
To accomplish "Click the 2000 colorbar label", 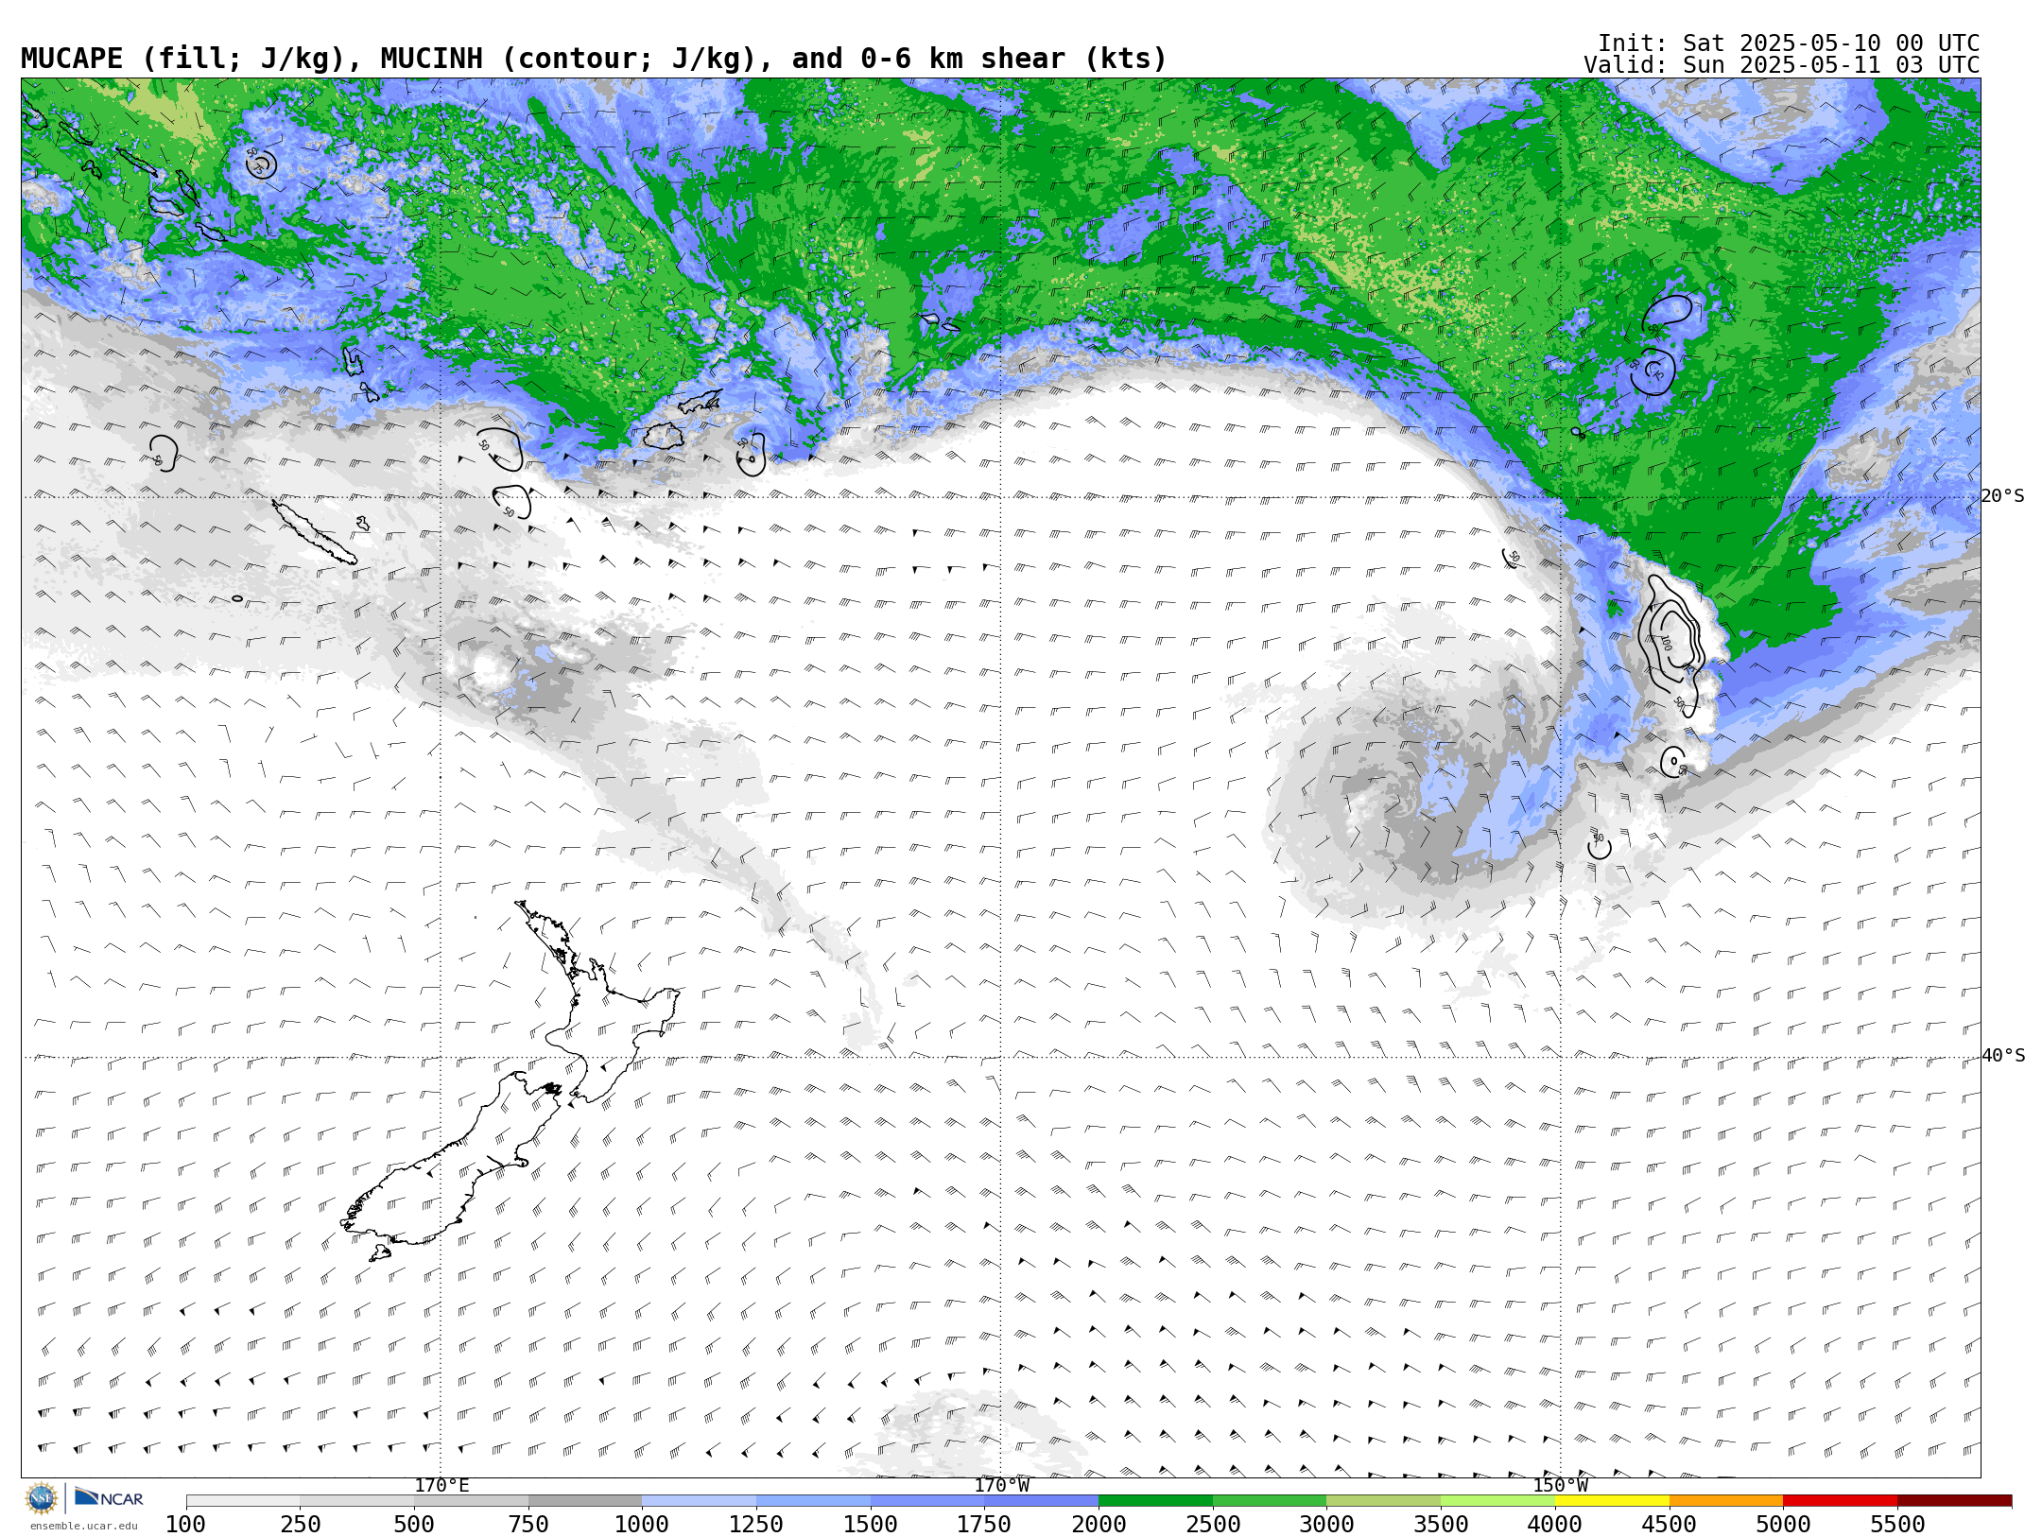I will [x=1099, y=1524].
